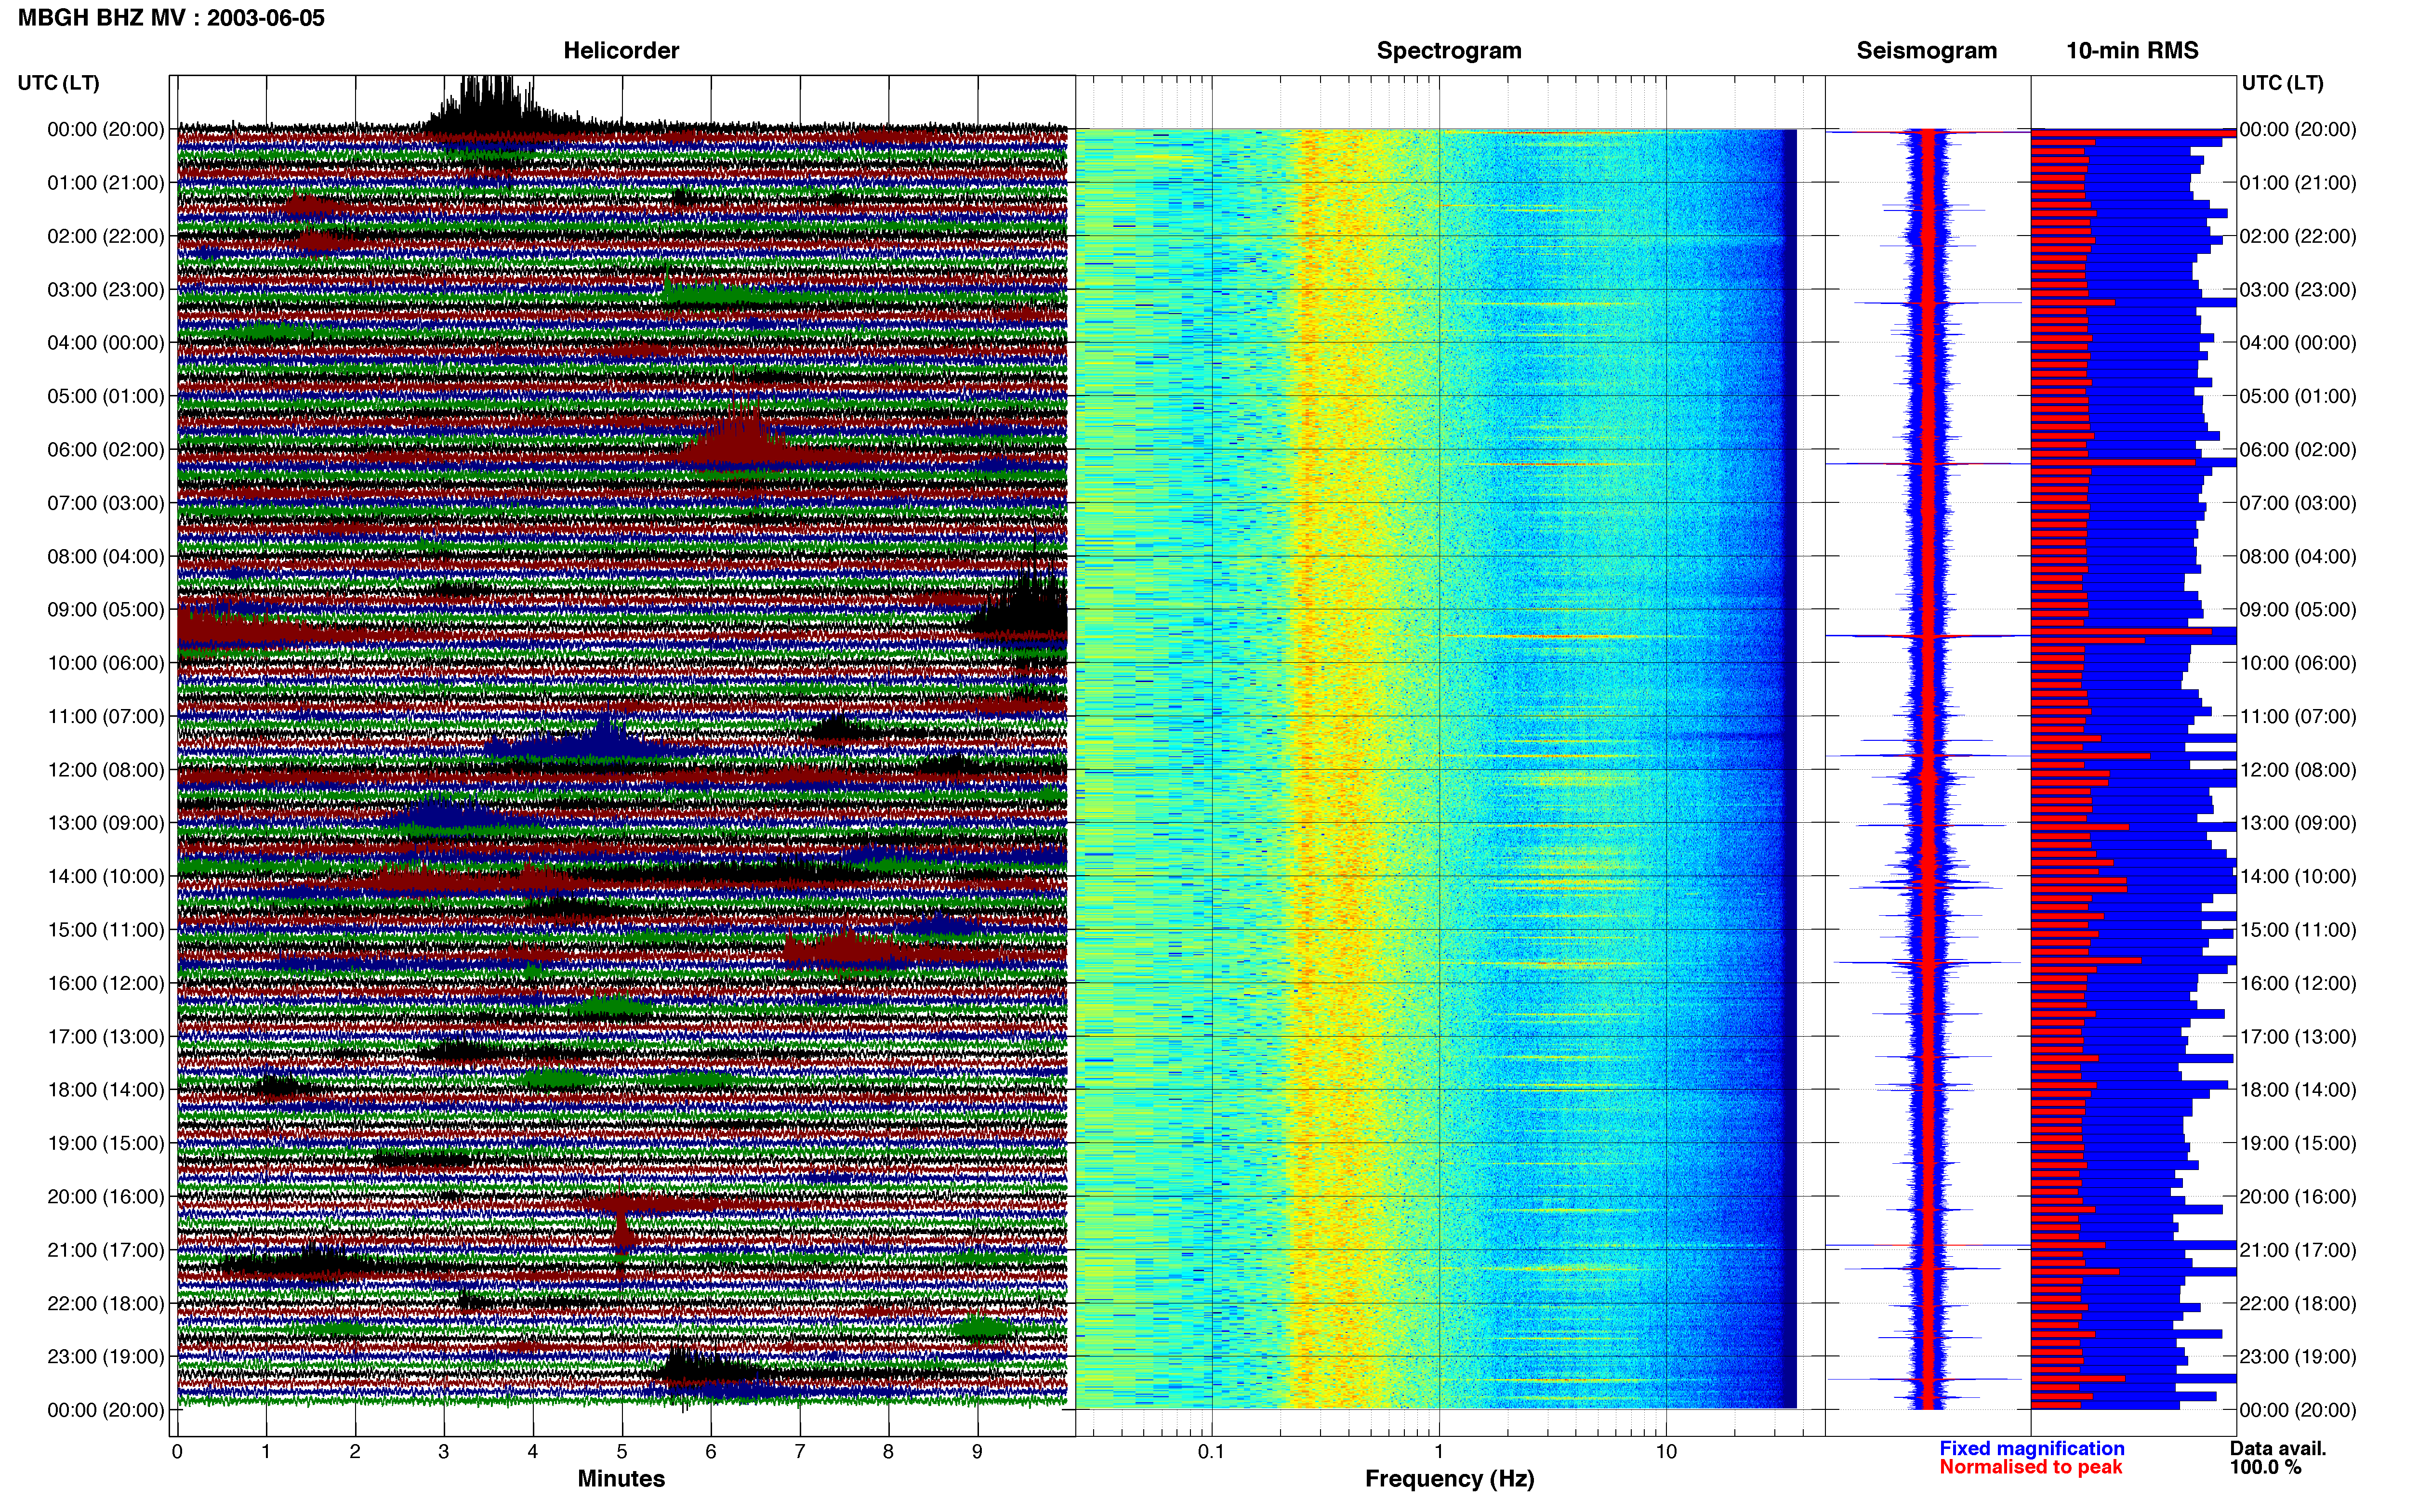This screenshot has height=1512, width=2418.
Task: Click the 'Fixed magnification' legend text
Action: pyautogui.click(x=2031, y=1448)
